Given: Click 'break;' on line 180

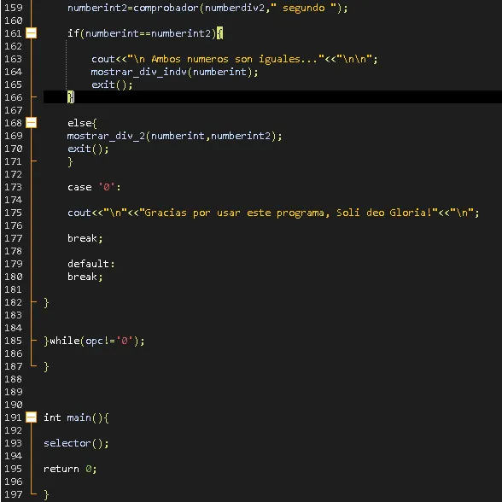Looking at the screenshot, I should pyautogui.click(x=85, y=277).
